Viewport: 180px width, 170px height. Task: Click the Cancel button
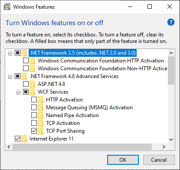pyautogui.click(x=159, y=160)
